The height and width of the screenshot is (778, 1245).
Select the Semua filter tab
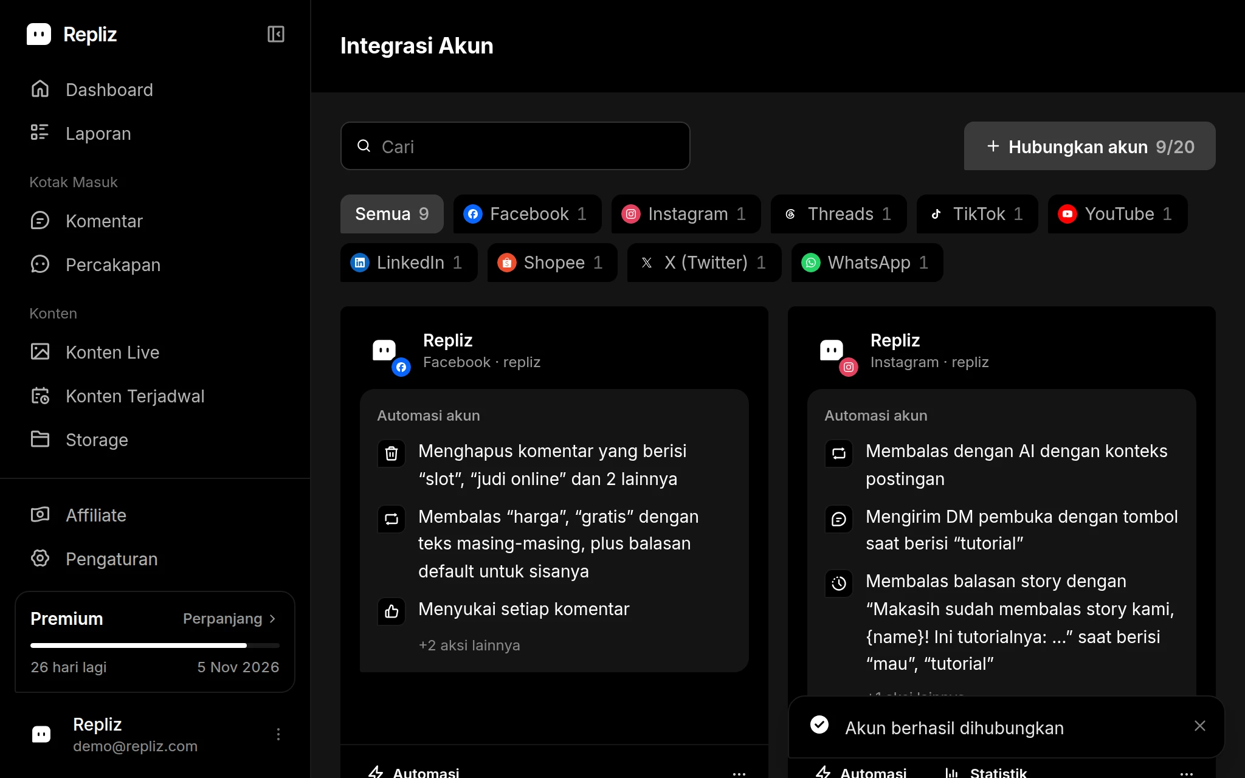coord(392,214)
